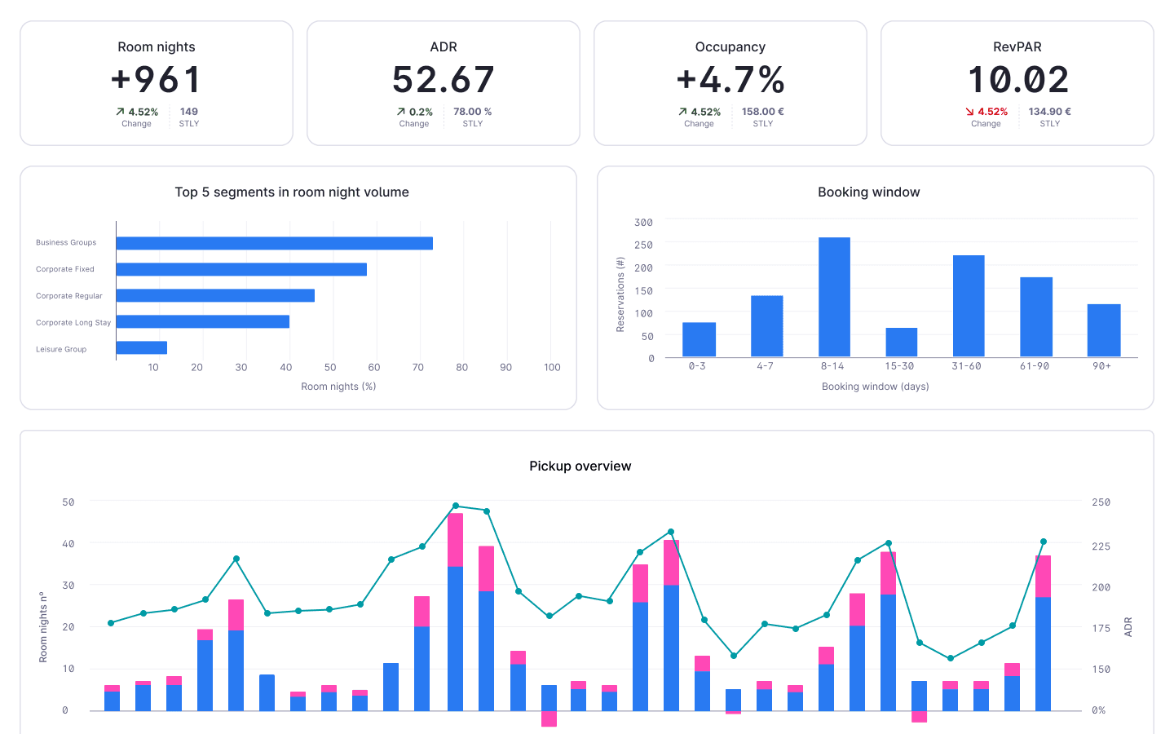This screenshot has width=1174, height=734.
Task: Click the 'Room nights nº' axis title
Action: 43,628
